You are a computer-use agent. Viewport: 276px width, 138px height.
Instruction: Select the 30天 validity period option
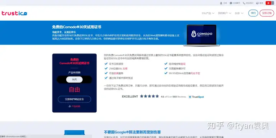(x=74, y=80)
